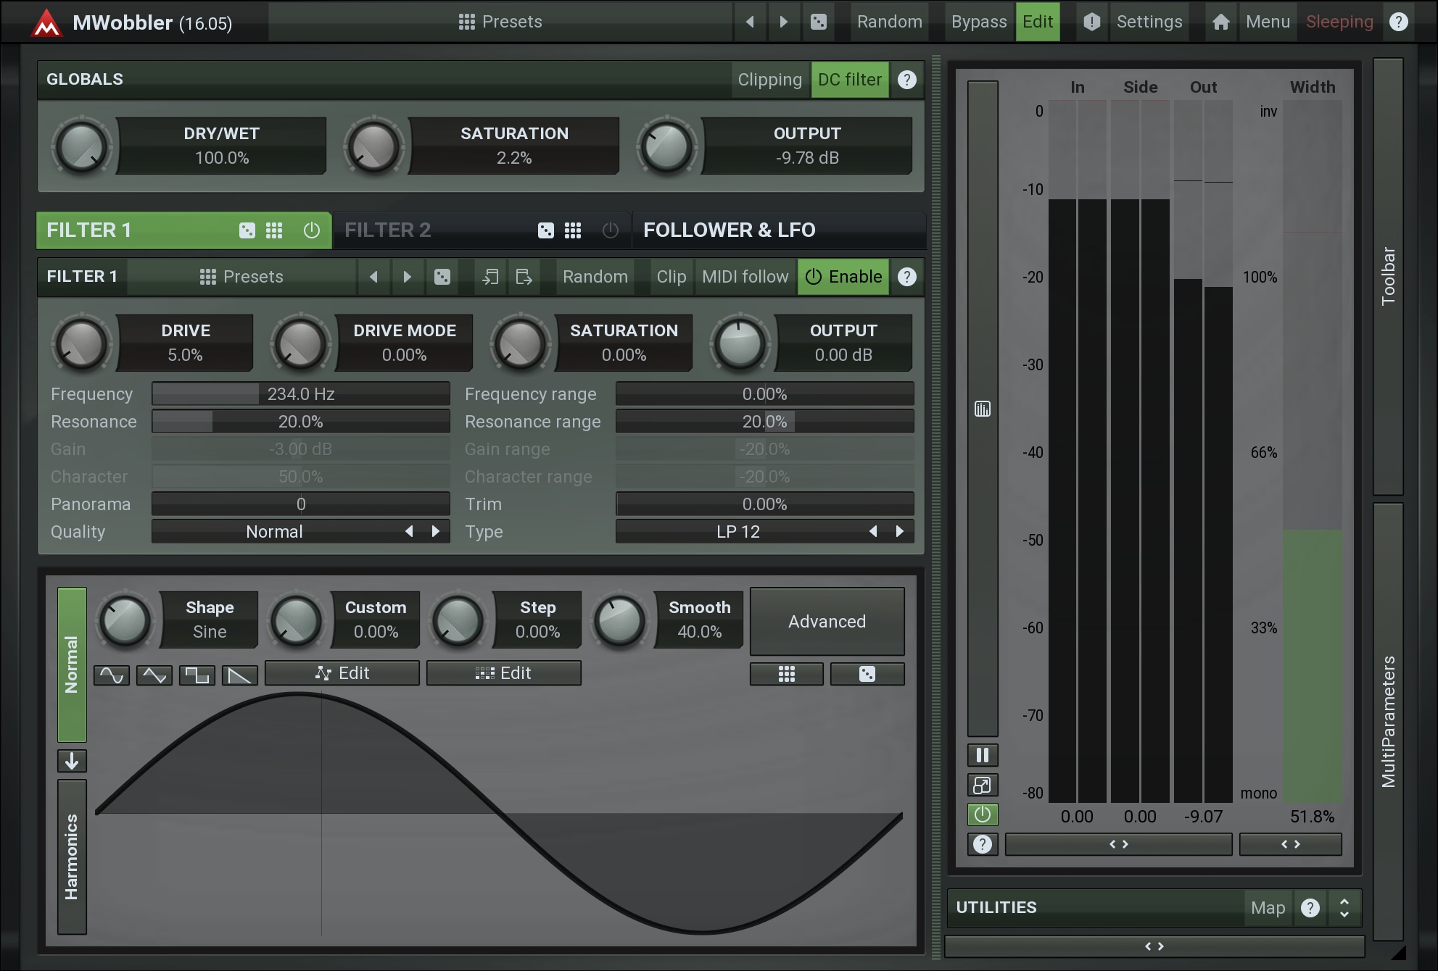Select sawtooth shape preset icon
This screenshot has height=971, width=1438.
[x=240, y=675]
